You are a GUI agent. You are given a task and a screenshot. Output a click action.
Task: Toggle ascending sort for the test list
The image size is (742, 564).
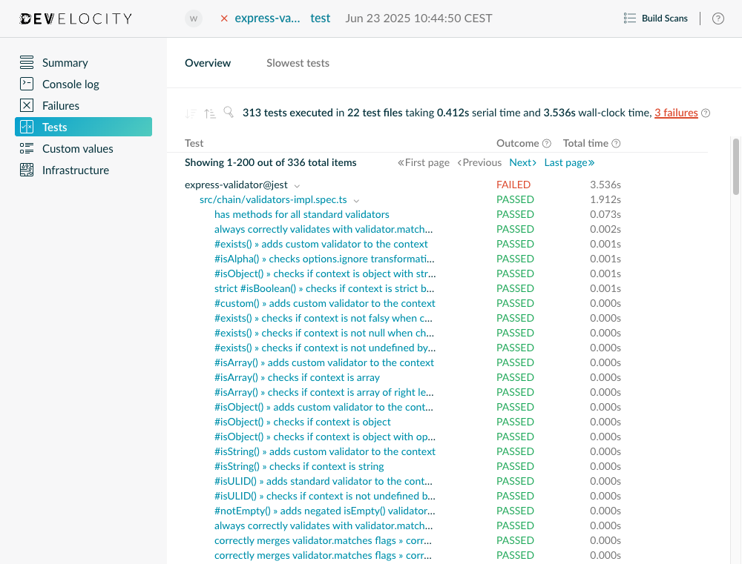[209, 113]
